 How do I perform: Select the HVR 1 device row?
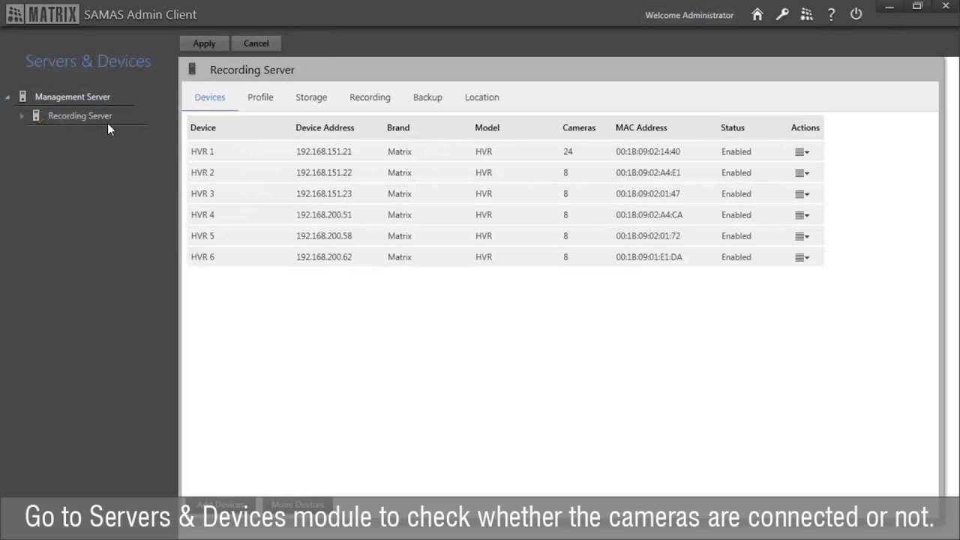(x=505, y=151)
